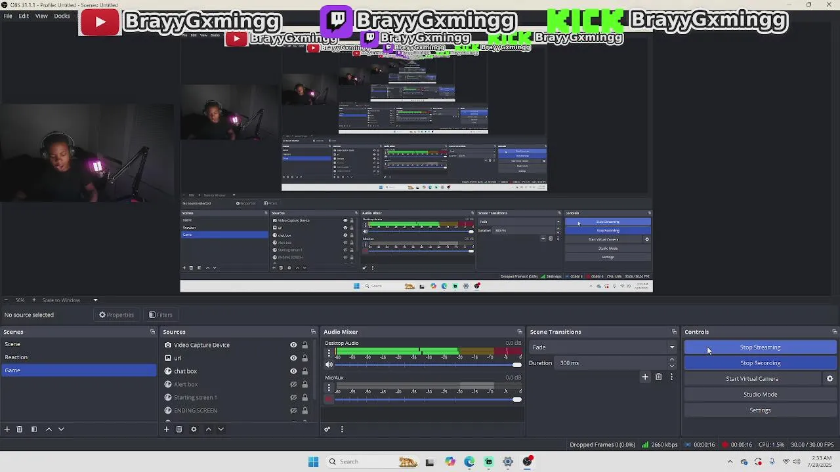This screenshot has height=472, width=840.
Task: Toggle lock on chat box source
Action: tap(304, 371)
